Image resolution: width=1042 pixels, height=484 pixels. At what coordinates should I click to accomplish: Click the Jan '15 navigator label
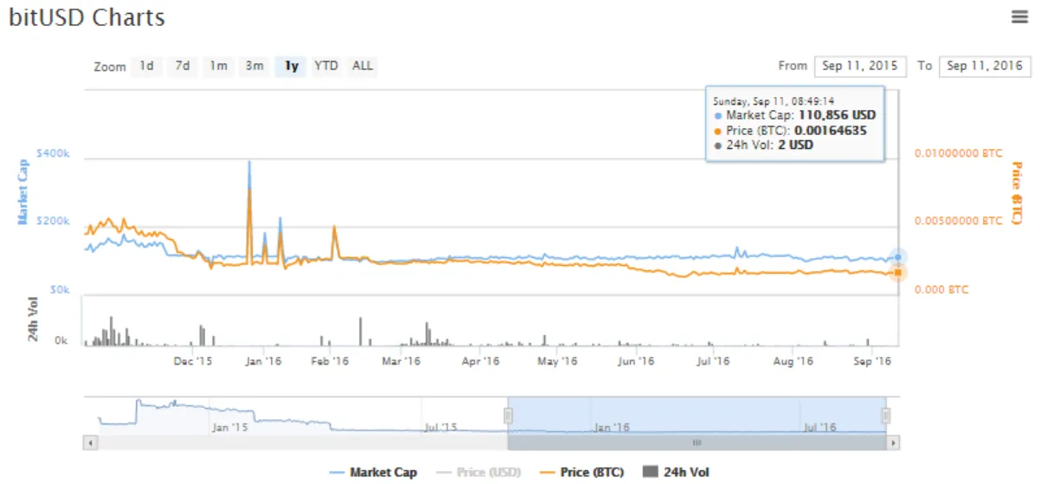[230, 428]
